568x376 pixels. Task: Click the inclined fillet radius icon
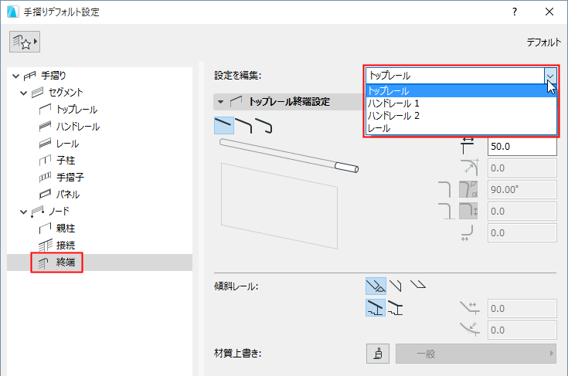point(470,330)
